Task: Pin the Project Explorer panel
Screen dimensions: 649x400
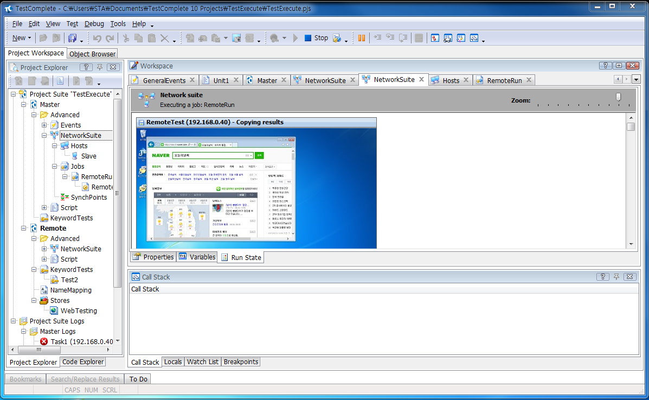Action: (x=100, y=67)
